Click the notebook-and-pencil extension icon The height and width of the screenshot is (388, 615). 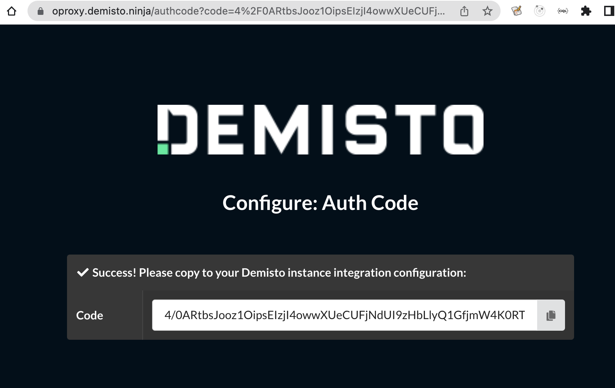(x=516, y=11)
